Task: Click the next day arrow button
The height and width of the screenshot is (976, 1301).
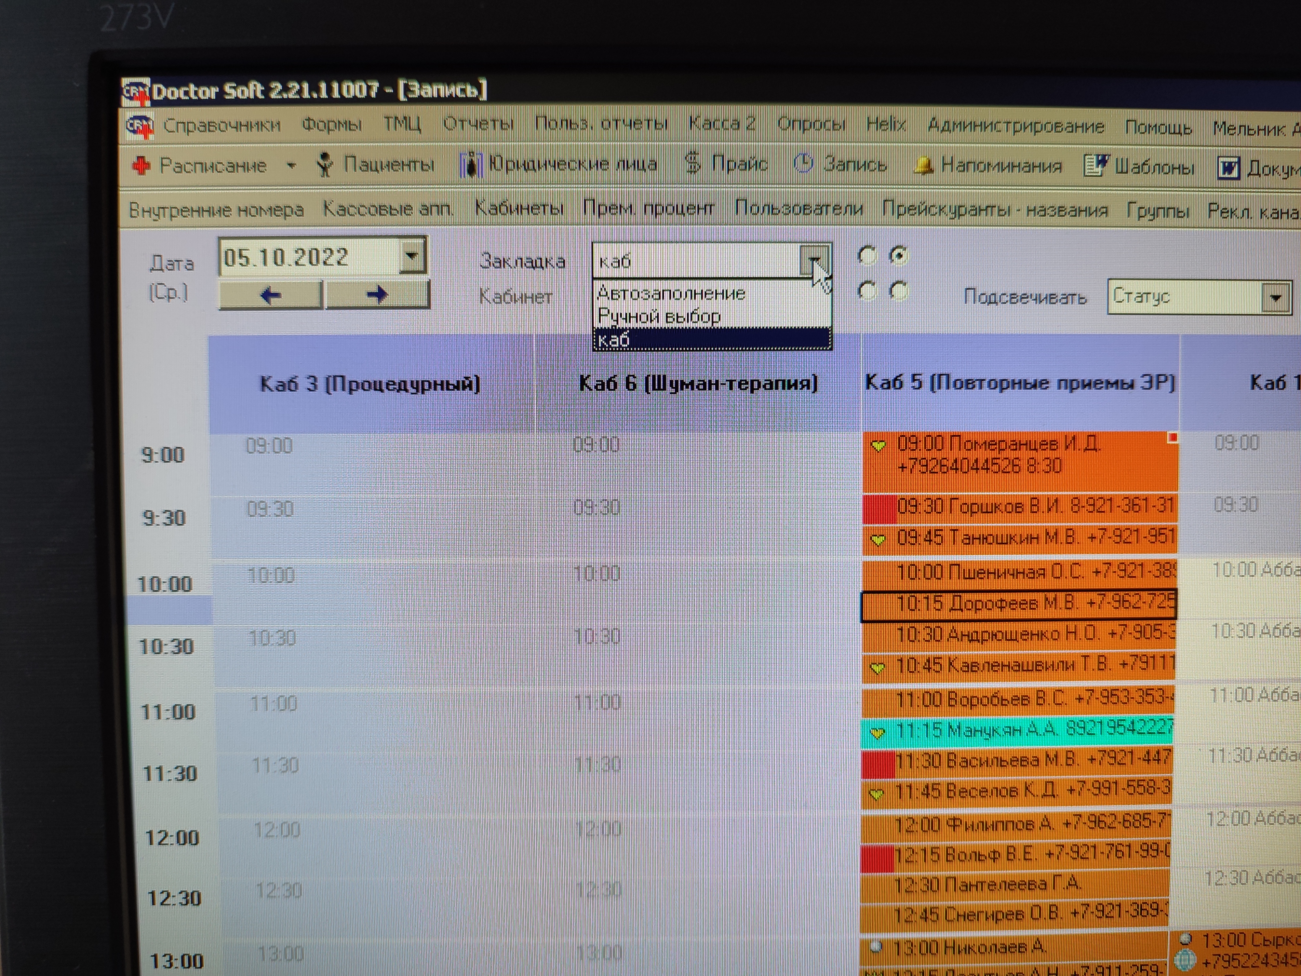Action: (377, 294)
